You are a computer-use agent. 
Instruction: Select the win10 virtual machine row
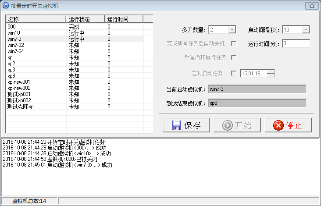75,33
